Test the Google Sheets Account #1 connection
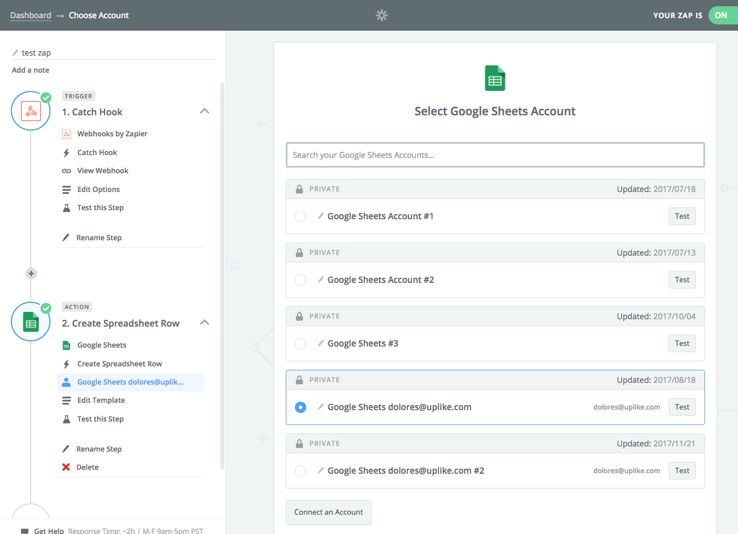Screen dimensions: 738x534 [682, 216]
